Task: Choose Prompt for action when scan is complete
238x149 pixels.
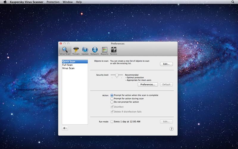Action: coord(112,95)
